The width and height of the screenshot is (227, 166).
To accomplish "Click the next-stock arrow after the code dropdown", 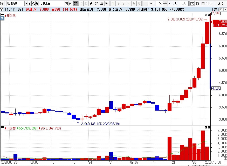I will (30, 3).
